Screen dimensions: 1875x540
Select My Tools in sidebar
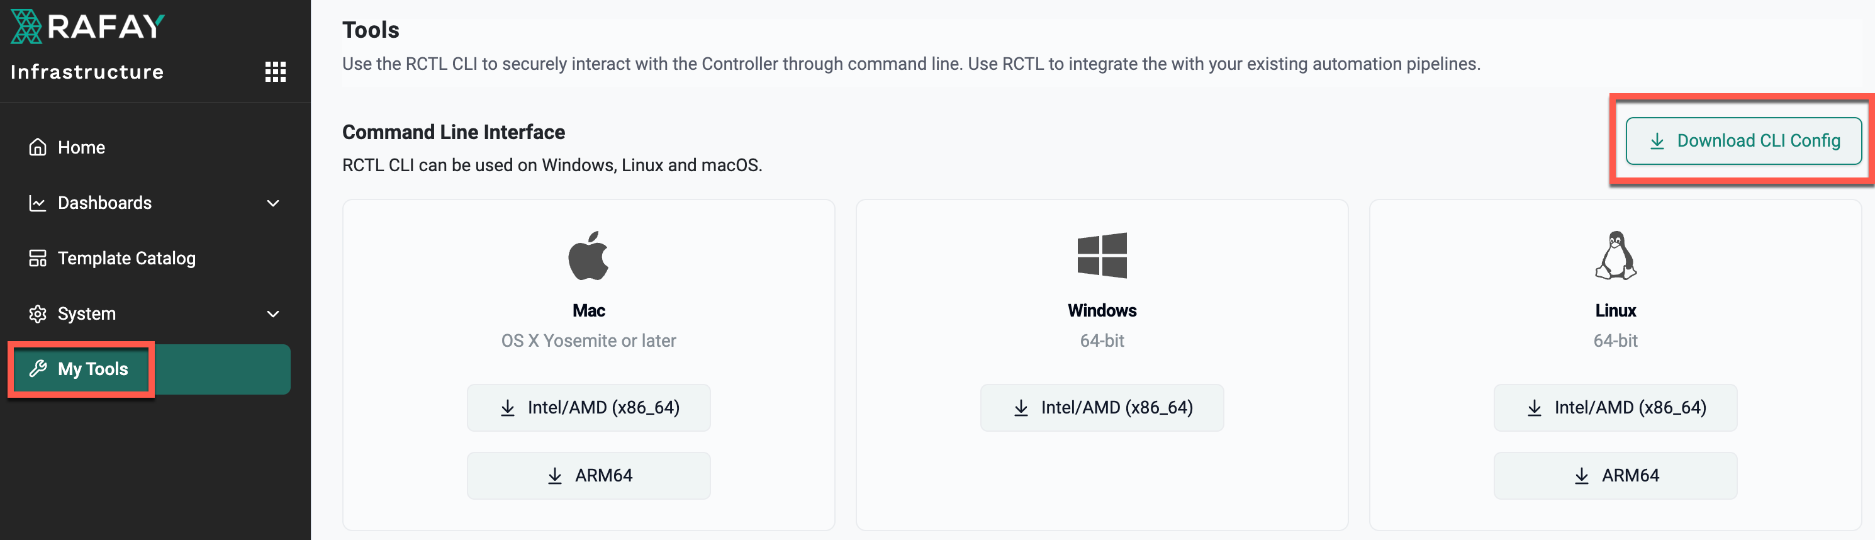coord(93,369)
